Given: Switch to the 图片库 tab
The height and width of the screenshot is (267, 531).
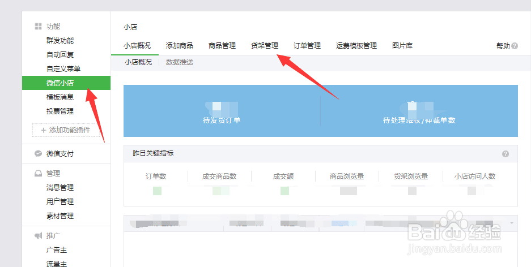Looking at the screenshot, I should [x=402, y=46].
